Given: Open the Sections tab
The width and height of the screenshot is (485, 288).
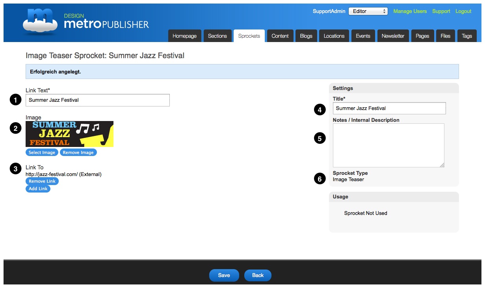Looking at the screenshot, I should pyautogui.click(x=217, y=36).
